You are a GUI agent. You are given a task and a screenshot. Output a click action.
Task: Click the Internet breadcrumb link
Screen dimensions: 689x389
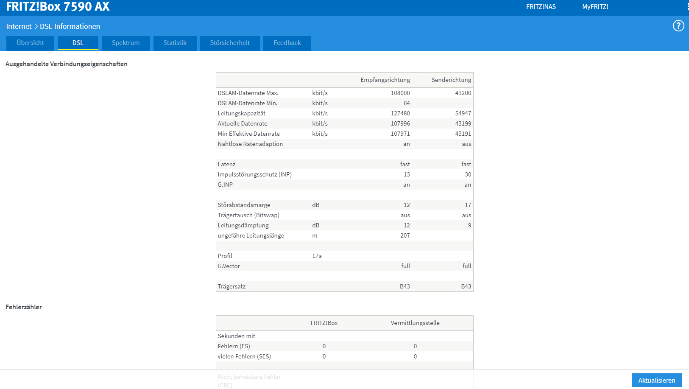(19, 26)
